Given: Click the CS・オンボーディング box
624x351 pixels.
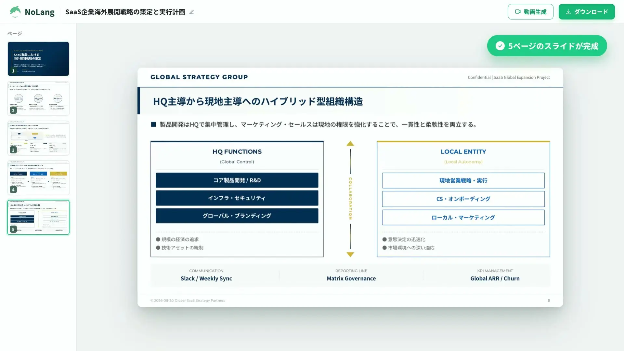Looking at the screenshot, I should click(463, 199).
